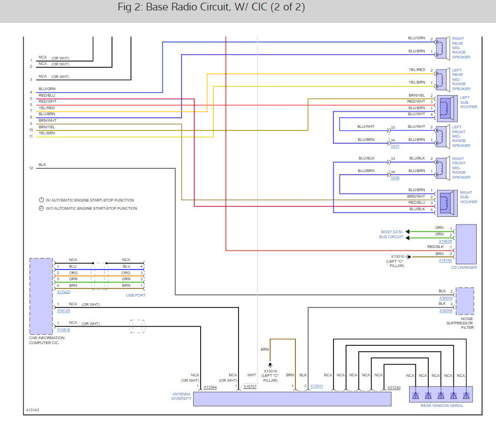Click the BLK wire label at pin 12
Screen dimensions: 496x425
coord(43,164)
